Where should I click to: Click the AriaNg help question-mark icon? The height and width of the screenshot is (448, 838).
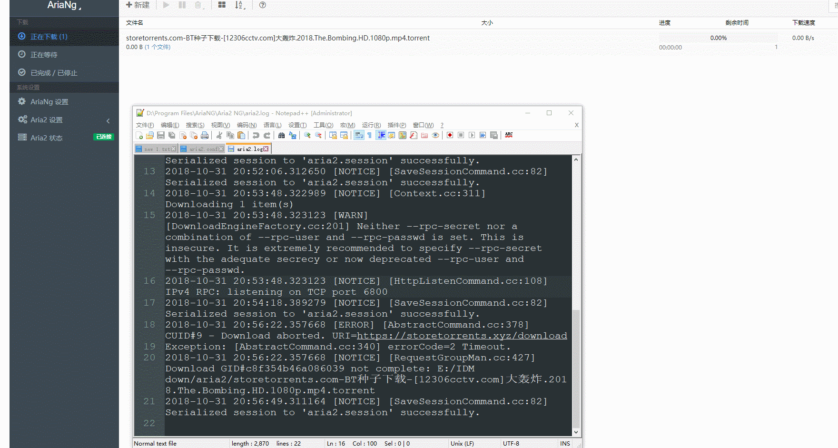pyautogui.click(x=262, y=5)
